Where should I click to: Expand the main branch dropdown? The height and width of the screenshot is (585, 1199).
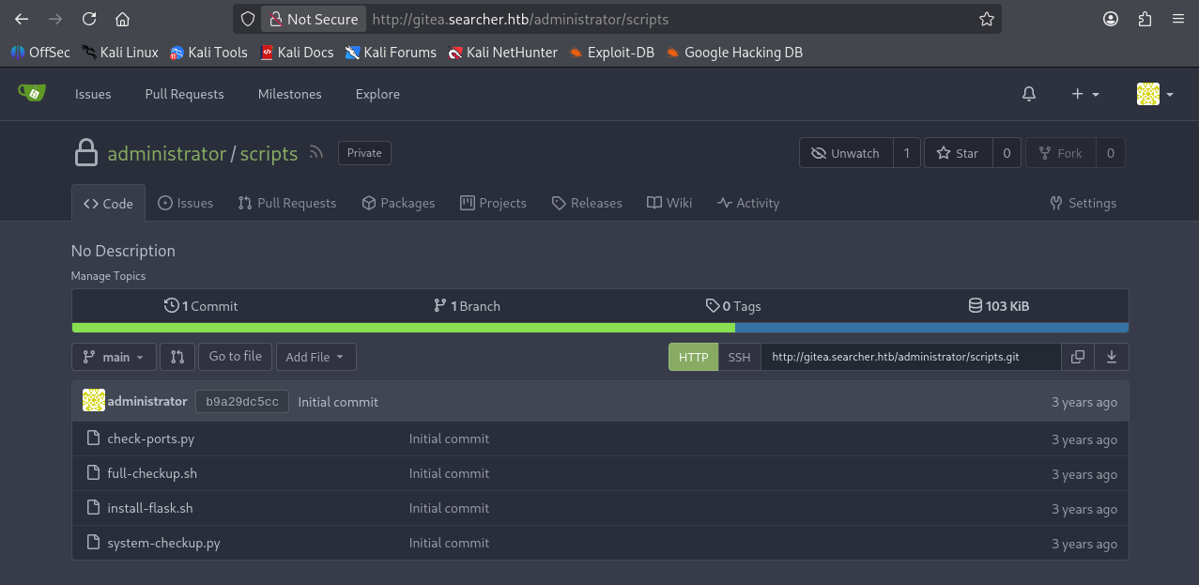point(114,357)
